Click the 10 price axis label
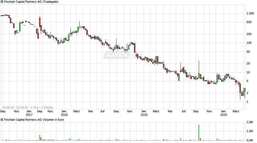Image resolution: width=257 pixels, height=143 pixels. 248,73
